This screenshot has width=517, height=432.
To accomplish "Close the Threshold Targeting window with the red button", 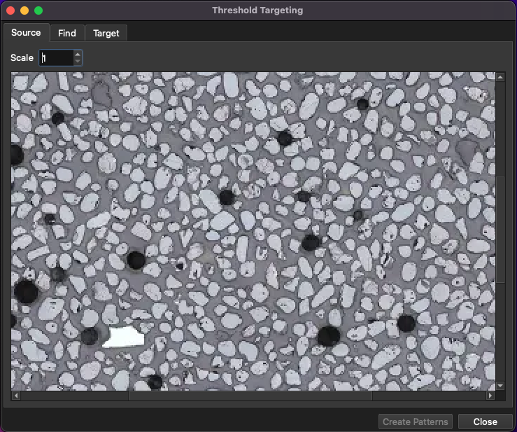I will [x=10, y=11].
